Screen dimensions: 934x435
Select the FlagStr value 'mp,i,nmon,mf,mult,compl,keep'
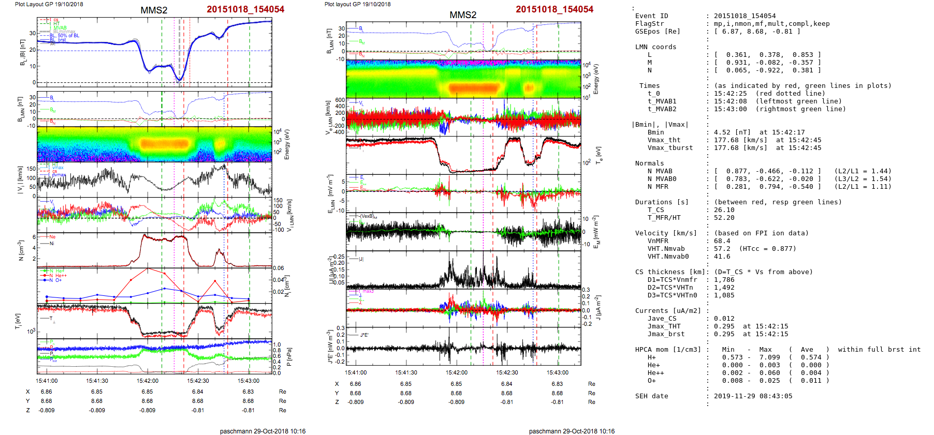771,24
